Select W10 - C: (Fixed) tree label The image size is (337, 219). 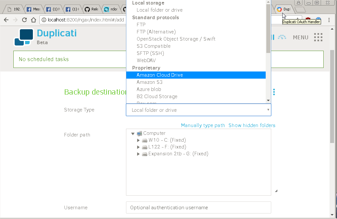point(167,140)
